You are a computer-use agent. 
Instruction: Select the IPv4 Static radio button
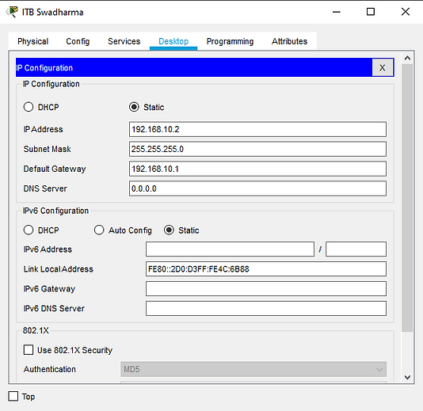134,107
